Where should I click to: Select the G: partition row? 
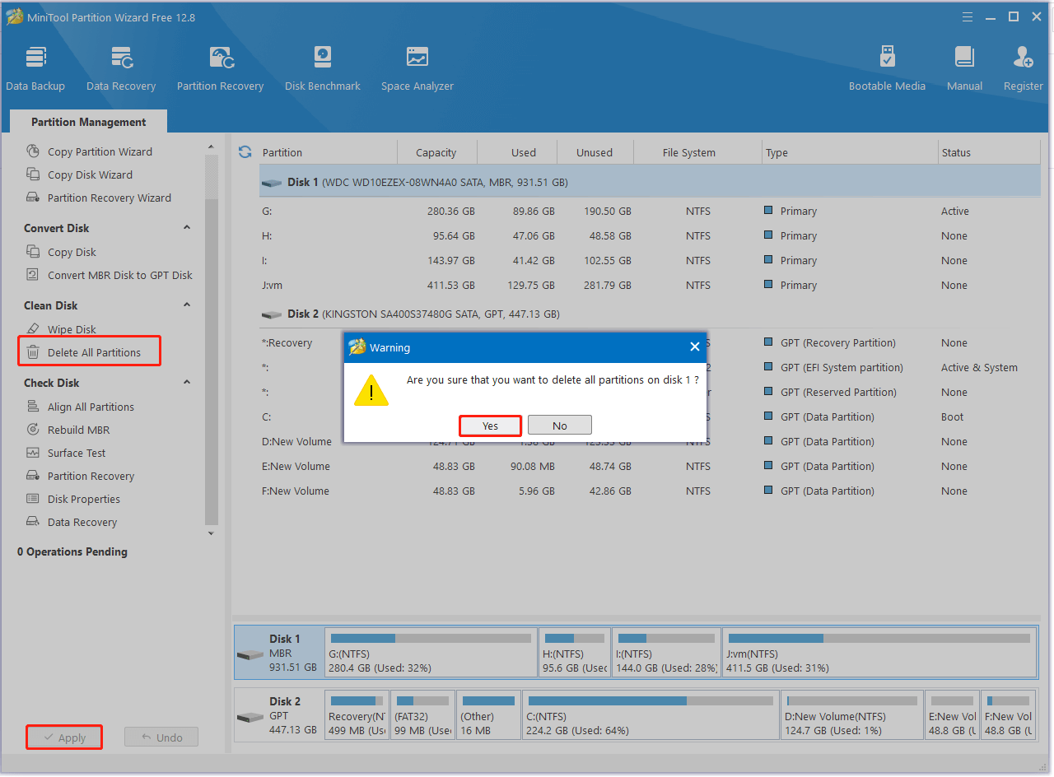(x=650, y=212)
